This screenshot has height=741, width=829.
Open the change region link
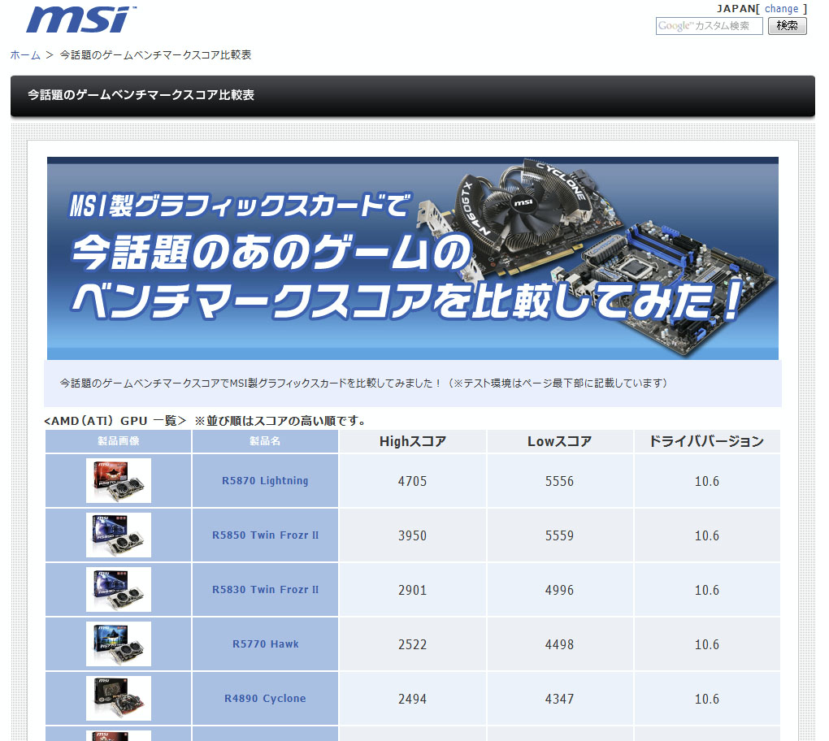pos(781,9)
